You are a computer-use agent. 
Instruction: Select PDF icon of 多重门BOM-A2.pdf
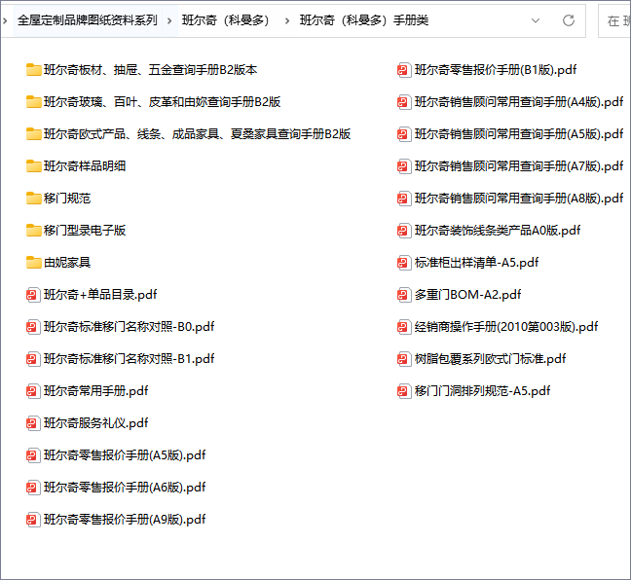click(404, 295)
